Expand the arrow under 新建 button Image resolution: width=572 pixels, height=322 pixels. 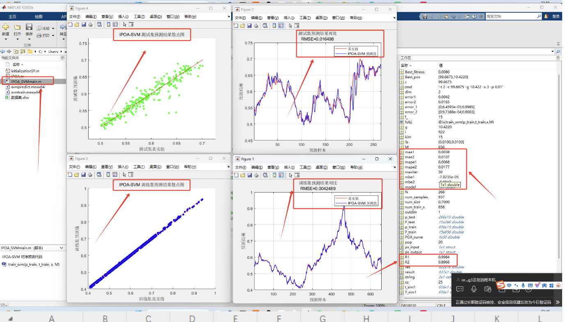click(x=5, y=39)
